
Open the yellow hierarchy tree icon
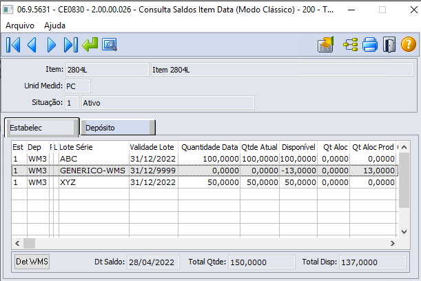pyautogui.click(x=351, y=45)
